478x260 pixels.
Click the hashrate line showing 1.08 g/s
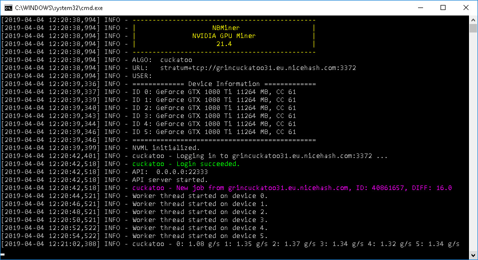pyautogui.click(x=296, y=244)
